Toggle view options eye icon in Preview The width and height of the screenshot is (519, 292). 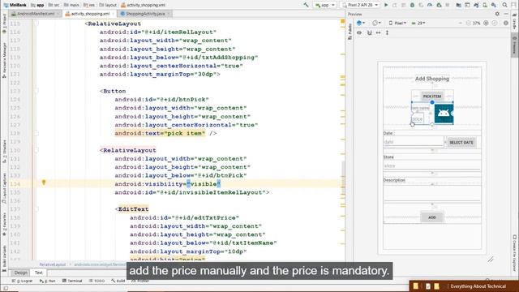[359, 32]
